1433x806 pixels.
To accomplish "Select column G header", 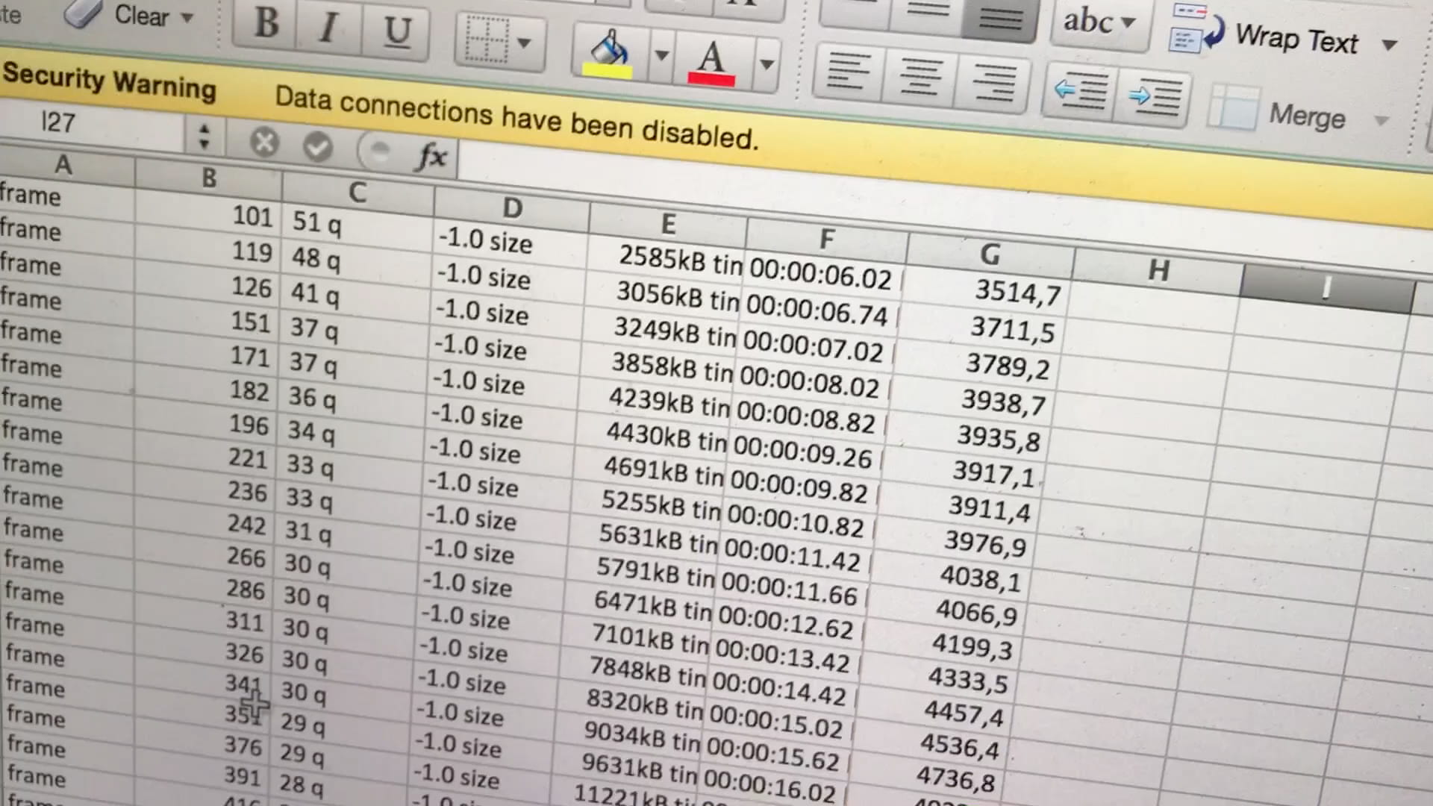I will click(x=990, y=255).
